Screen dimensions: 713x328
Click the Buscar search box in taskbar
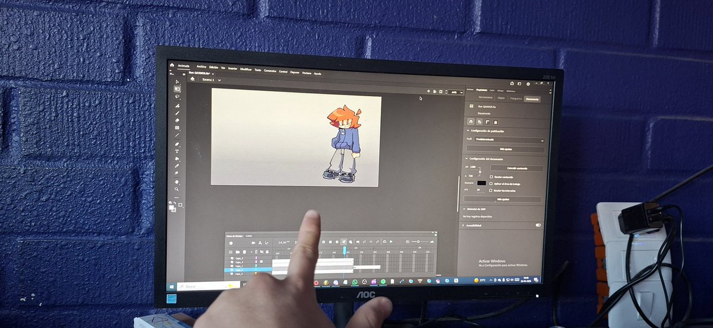[x=209, y=286]
